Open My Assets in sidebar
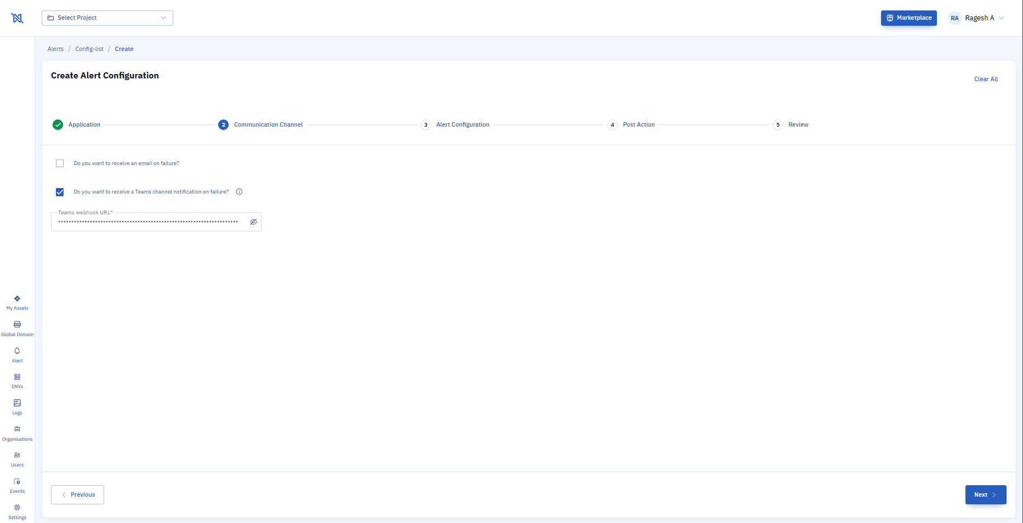The image size is (1023, 523). [x=17, y=303]
